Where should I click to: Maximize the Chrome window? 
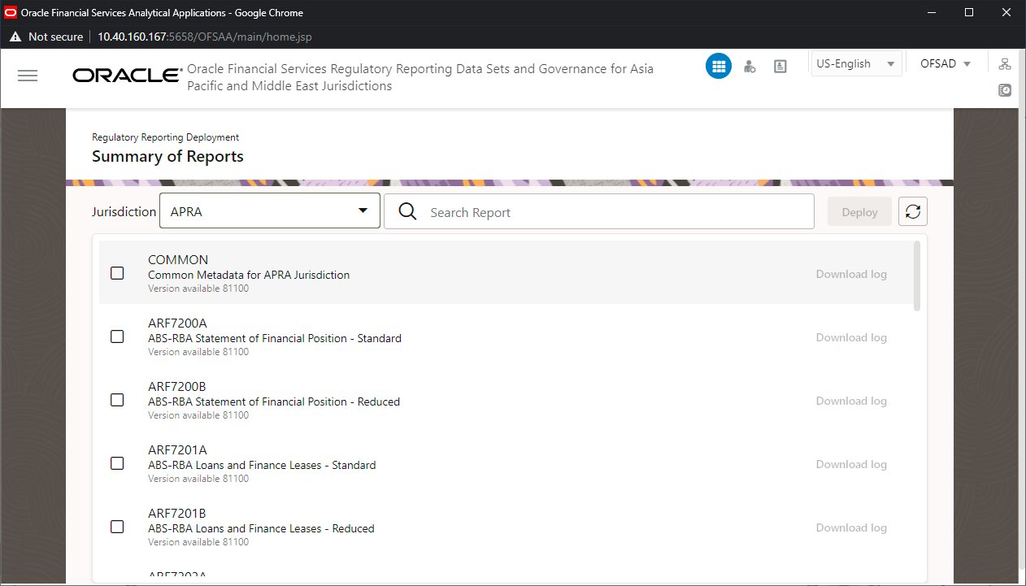pos(969,12)
